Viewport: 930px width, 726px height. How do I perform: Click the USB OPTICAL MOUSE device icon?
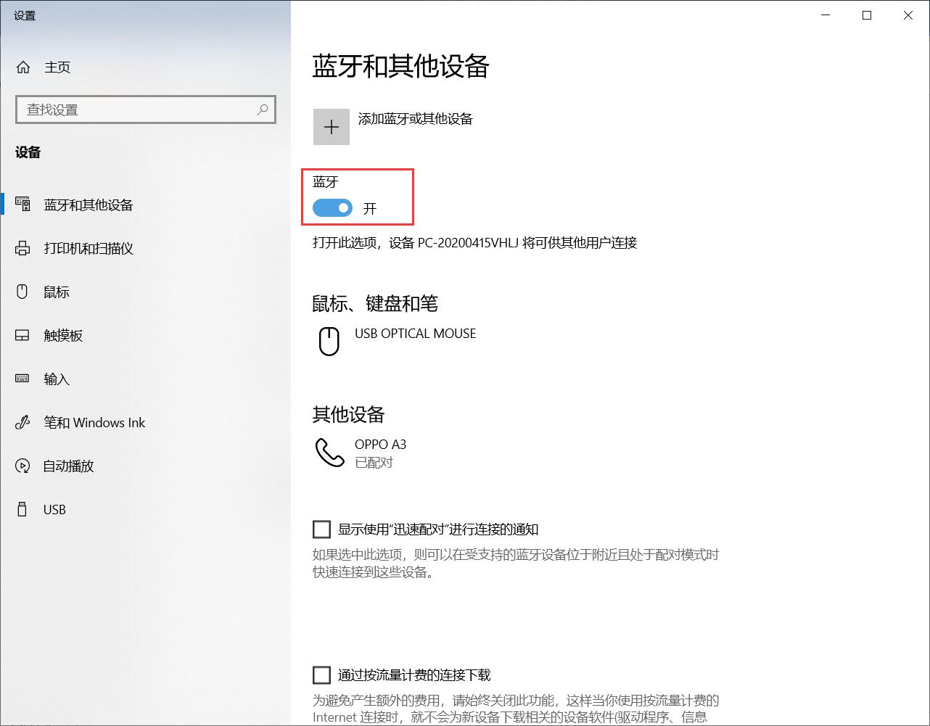tap(329, 341)
